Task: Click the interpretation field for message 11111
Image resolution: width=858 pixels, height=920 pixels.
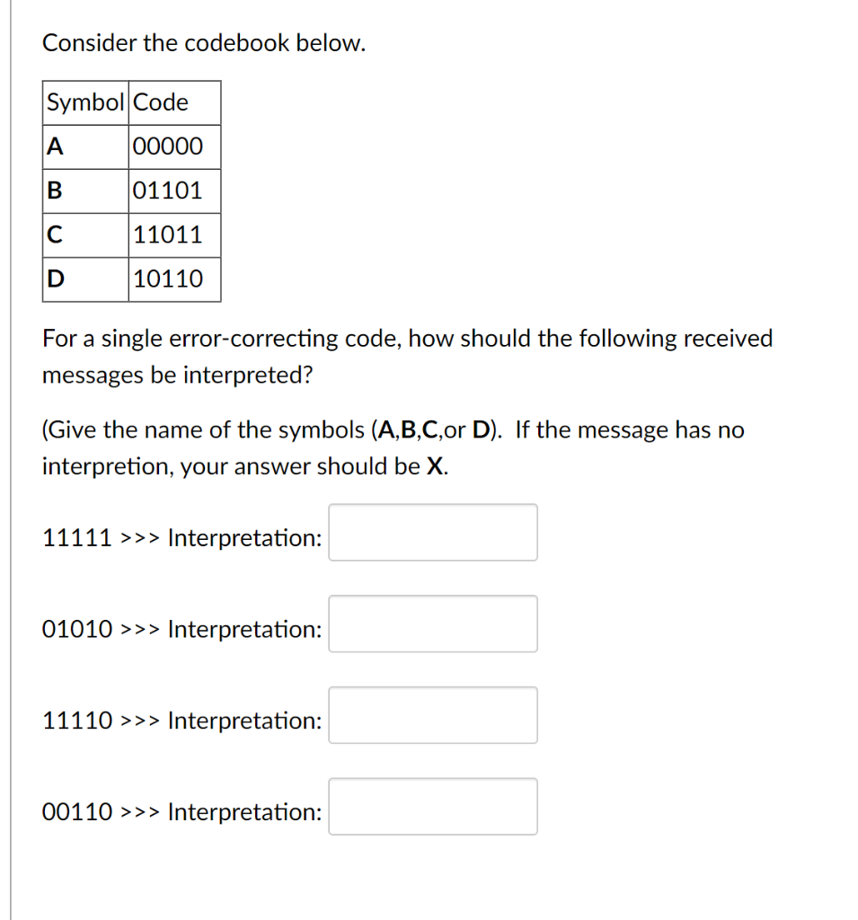Action: [432, 532]
